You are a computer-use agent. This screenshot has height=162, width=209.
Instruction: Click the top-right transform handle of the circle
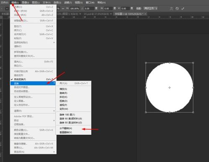tap(193, 63)
